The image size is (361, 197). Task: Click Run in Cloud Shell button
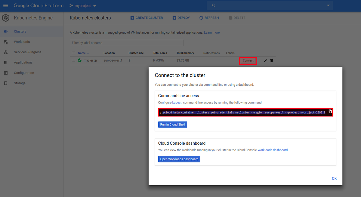coord(173,124)
